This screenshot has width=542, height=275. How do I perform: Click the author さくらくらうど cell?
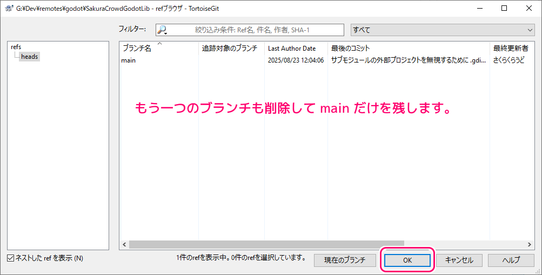pyautogui.click(x=508, y=60)
